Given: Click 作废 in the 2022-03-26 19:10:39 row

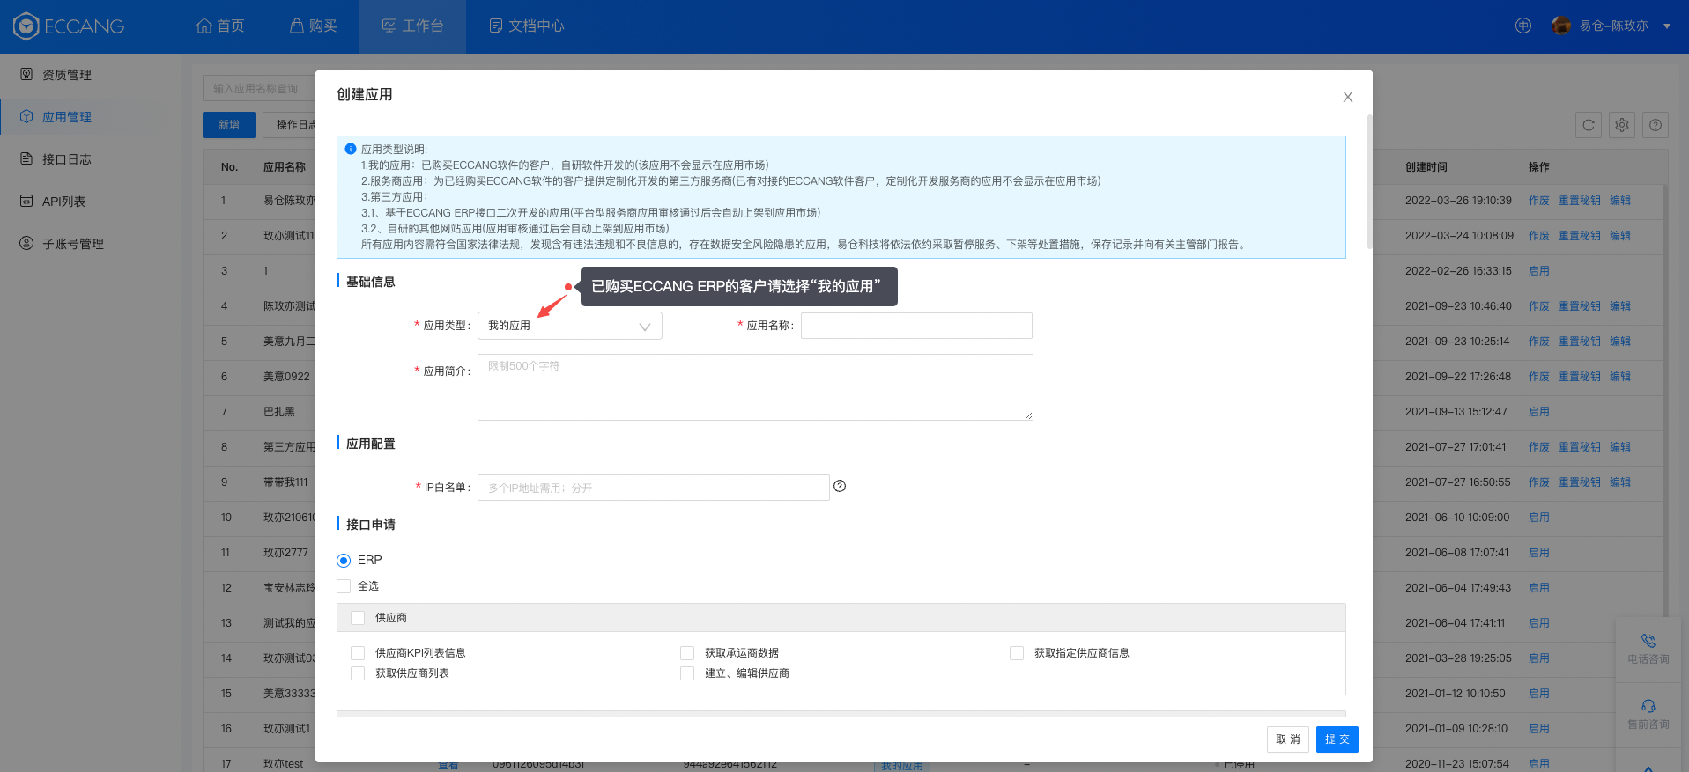Looking at the screenshot, I should coord(1539,201).
